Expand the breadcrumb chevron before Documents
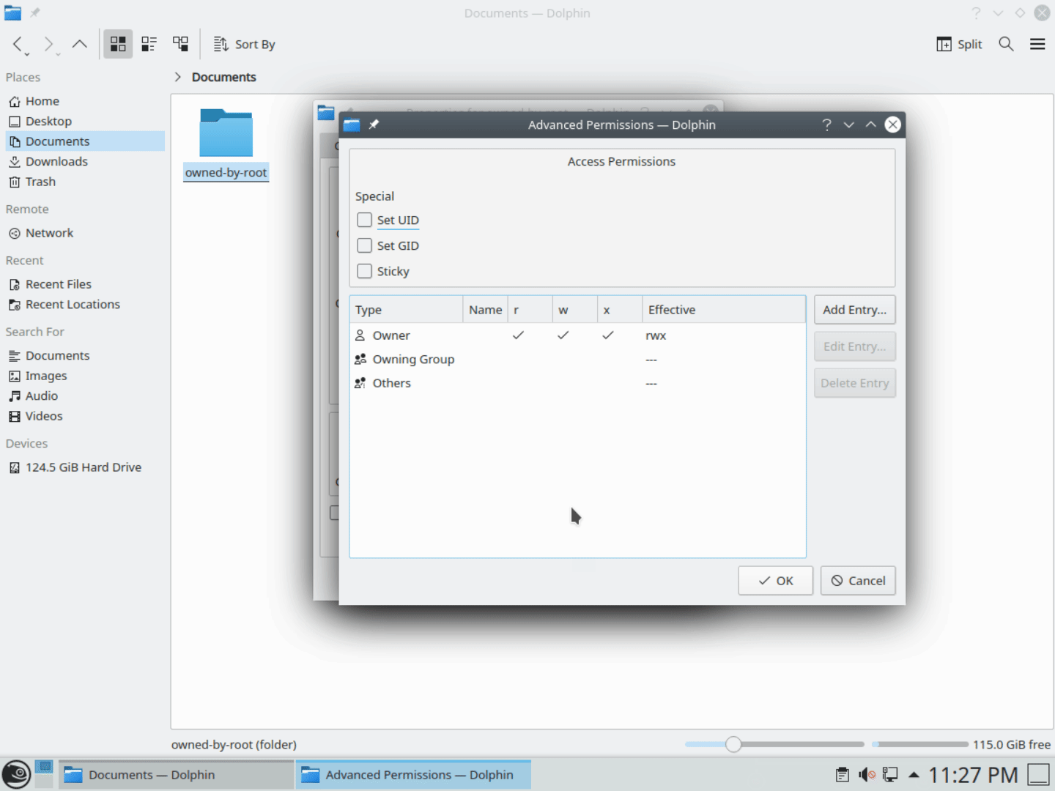The height and width of the screenshot is (791, 1055). (x=177, y=77)
